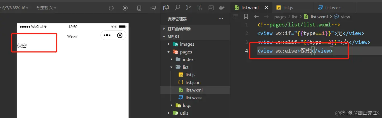Screen dimensions: 382x118
Task: Select list.wxml in the file tree
Action: click(195, 90)
